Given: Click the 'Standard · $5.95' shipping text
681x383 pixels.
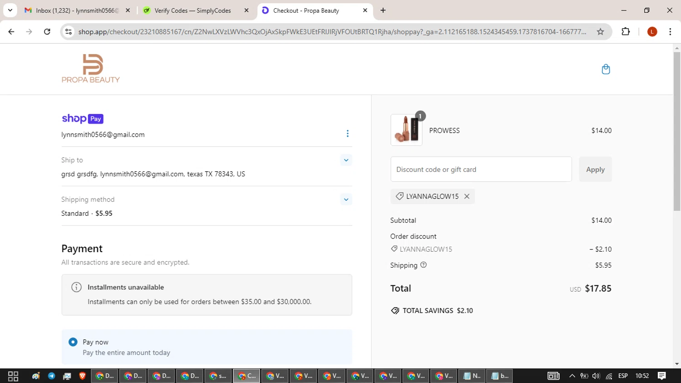Looking at the screenshot, I should [87, 213].
